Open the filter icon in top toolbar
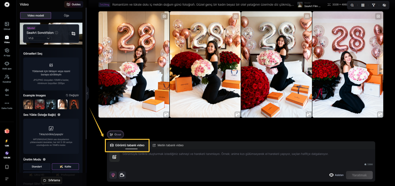The width and height of the screenshot is (395, 186). (x=373, y=5)
